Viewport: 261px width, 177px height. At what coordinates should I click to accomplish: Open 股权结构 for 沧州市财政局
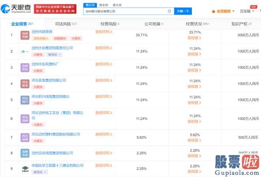click(x=104, y=32)
